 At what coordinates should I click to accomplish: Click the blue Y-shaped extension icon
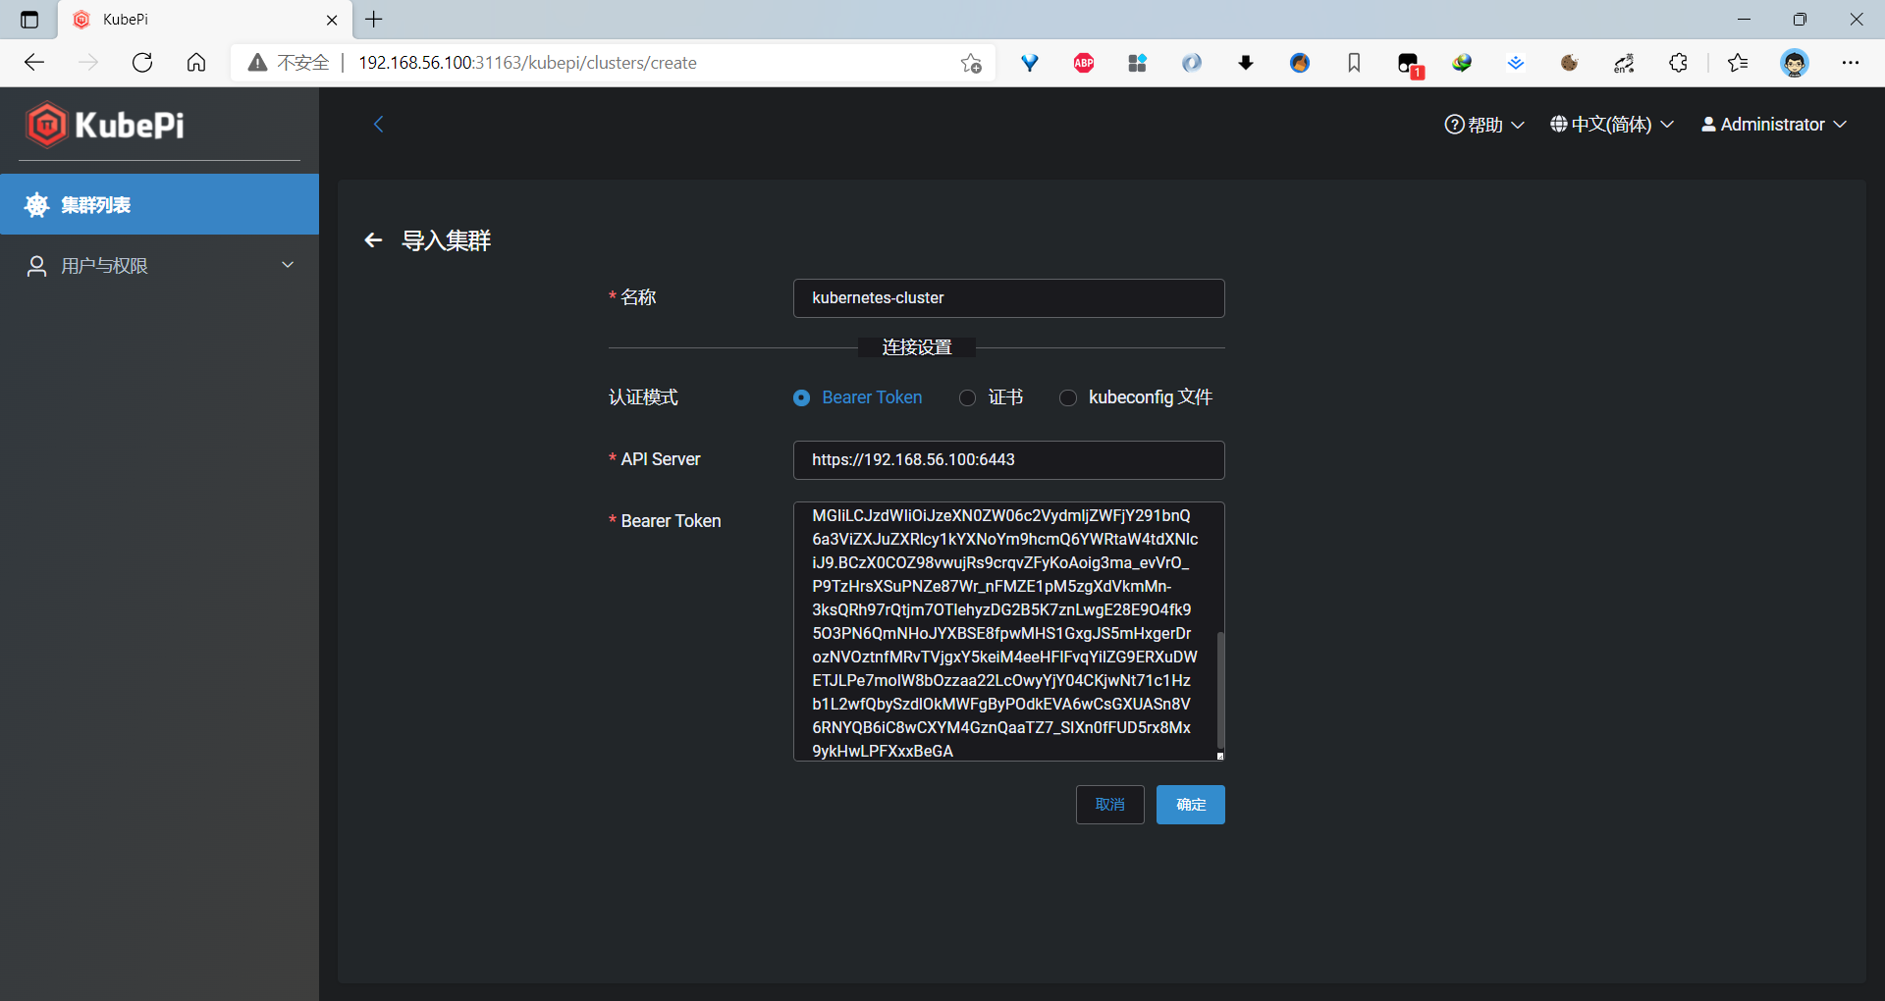click(1030, 63)
